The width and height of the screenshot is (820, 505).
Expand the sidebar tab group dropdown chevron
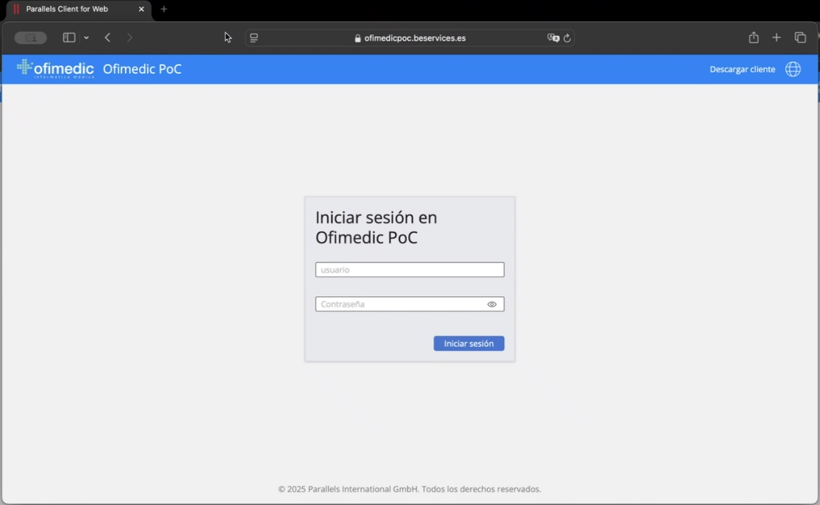tap(86, 37)
